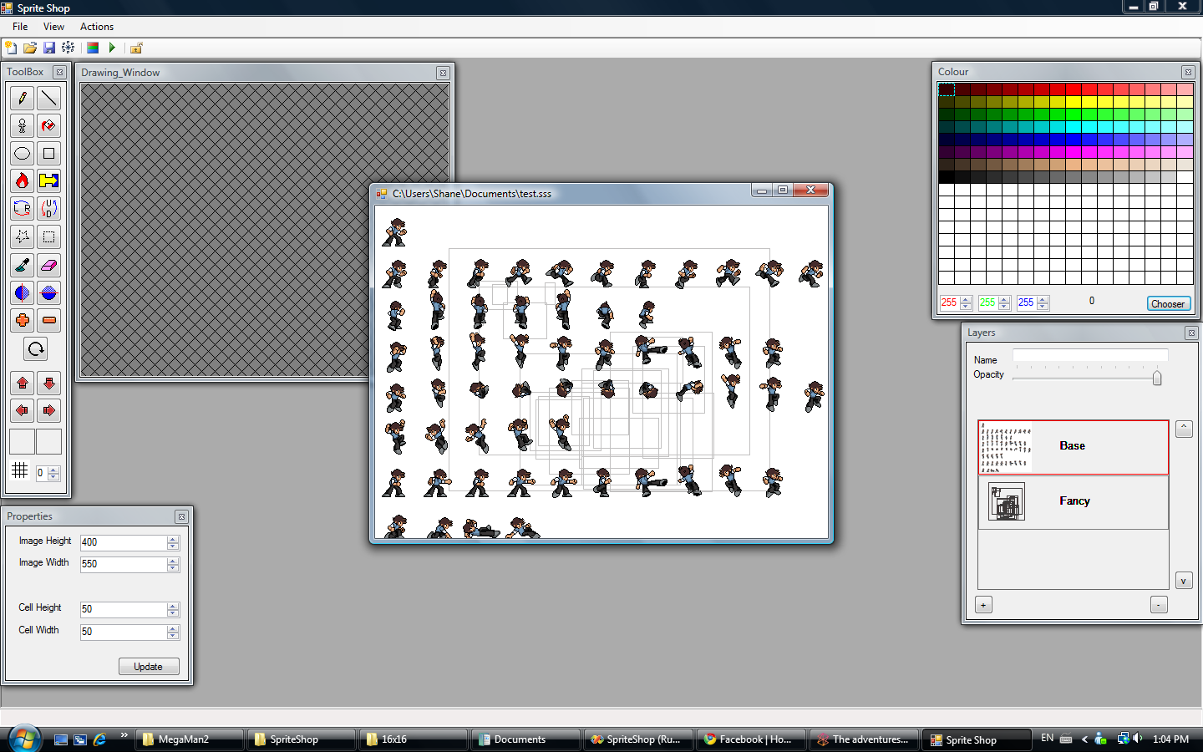The height and width of the screenshot is (752, 1203).
Task: Click the red value spinner arrows
Action: pos(966,302)
